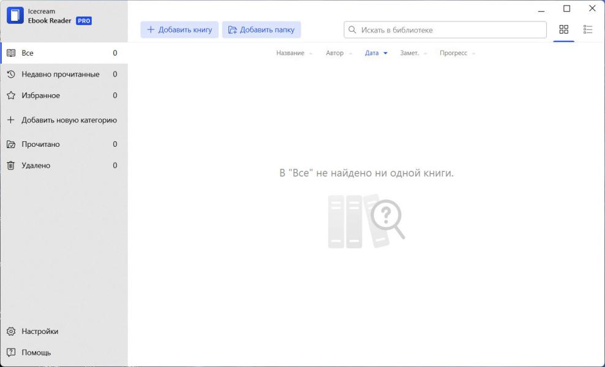
Task: Open the Прочитано category
Action: coord(40,144)
